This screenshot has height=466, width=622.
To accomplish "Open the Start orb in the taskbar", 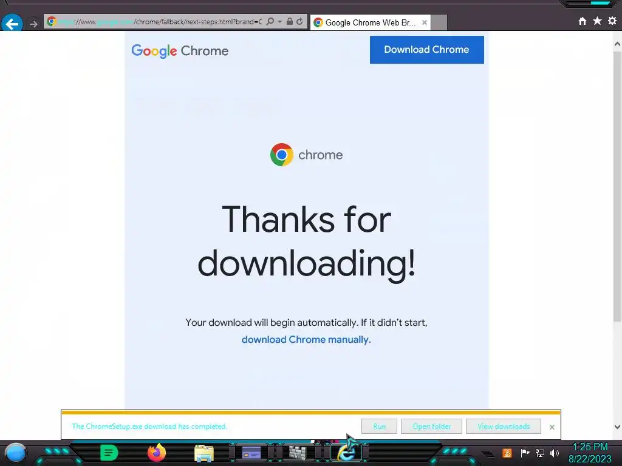I will coord(16,453).
